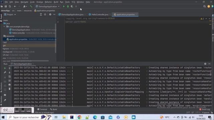Open the Terminal tool window
214x120 pixels.
(x=42, y=109)
